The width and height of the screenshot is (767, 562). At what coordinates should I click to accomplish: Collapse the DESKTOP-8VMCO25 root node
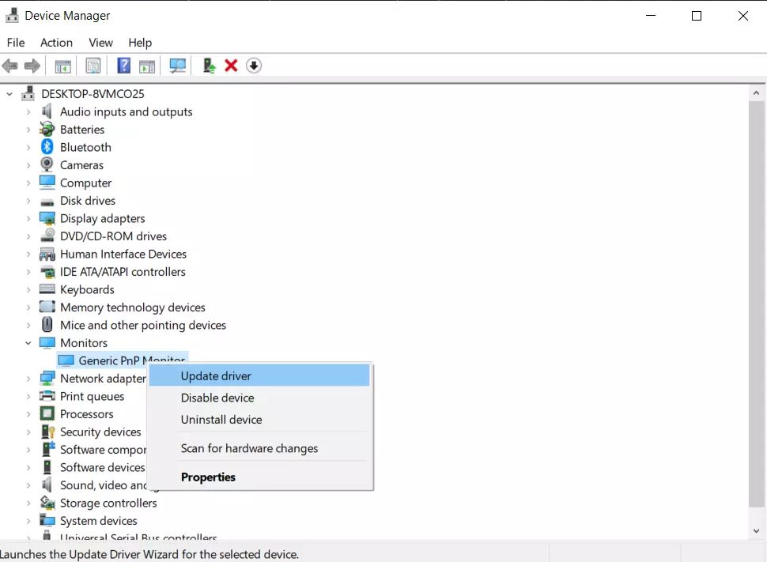[9, 93]
